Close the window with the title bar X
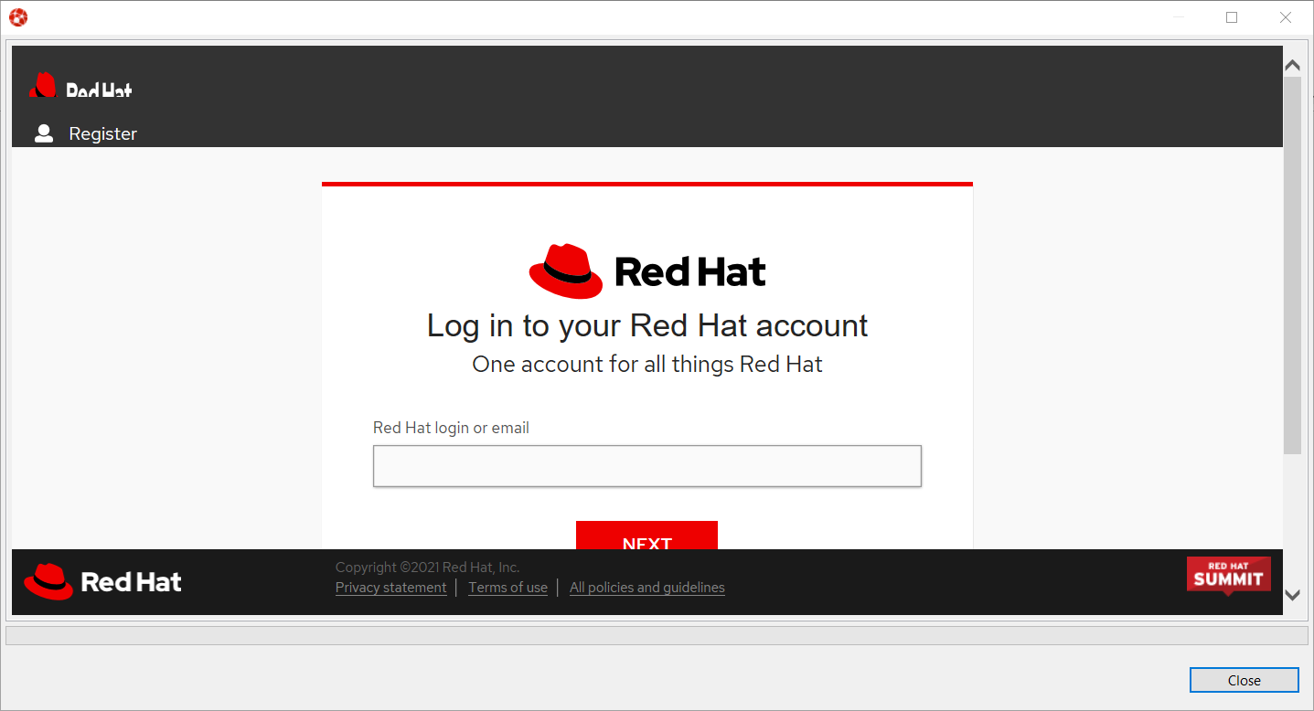The width and height of the screenshot is (1314, 711). point(1285,17)
